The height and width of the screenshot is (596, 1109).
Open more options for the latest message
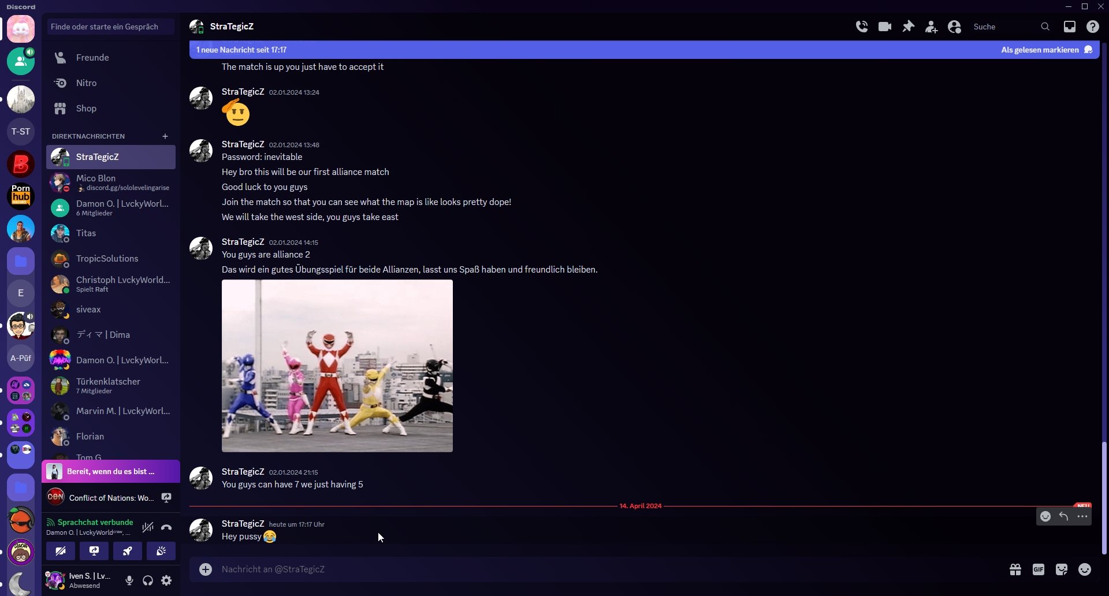click(x=1082, y=516)
